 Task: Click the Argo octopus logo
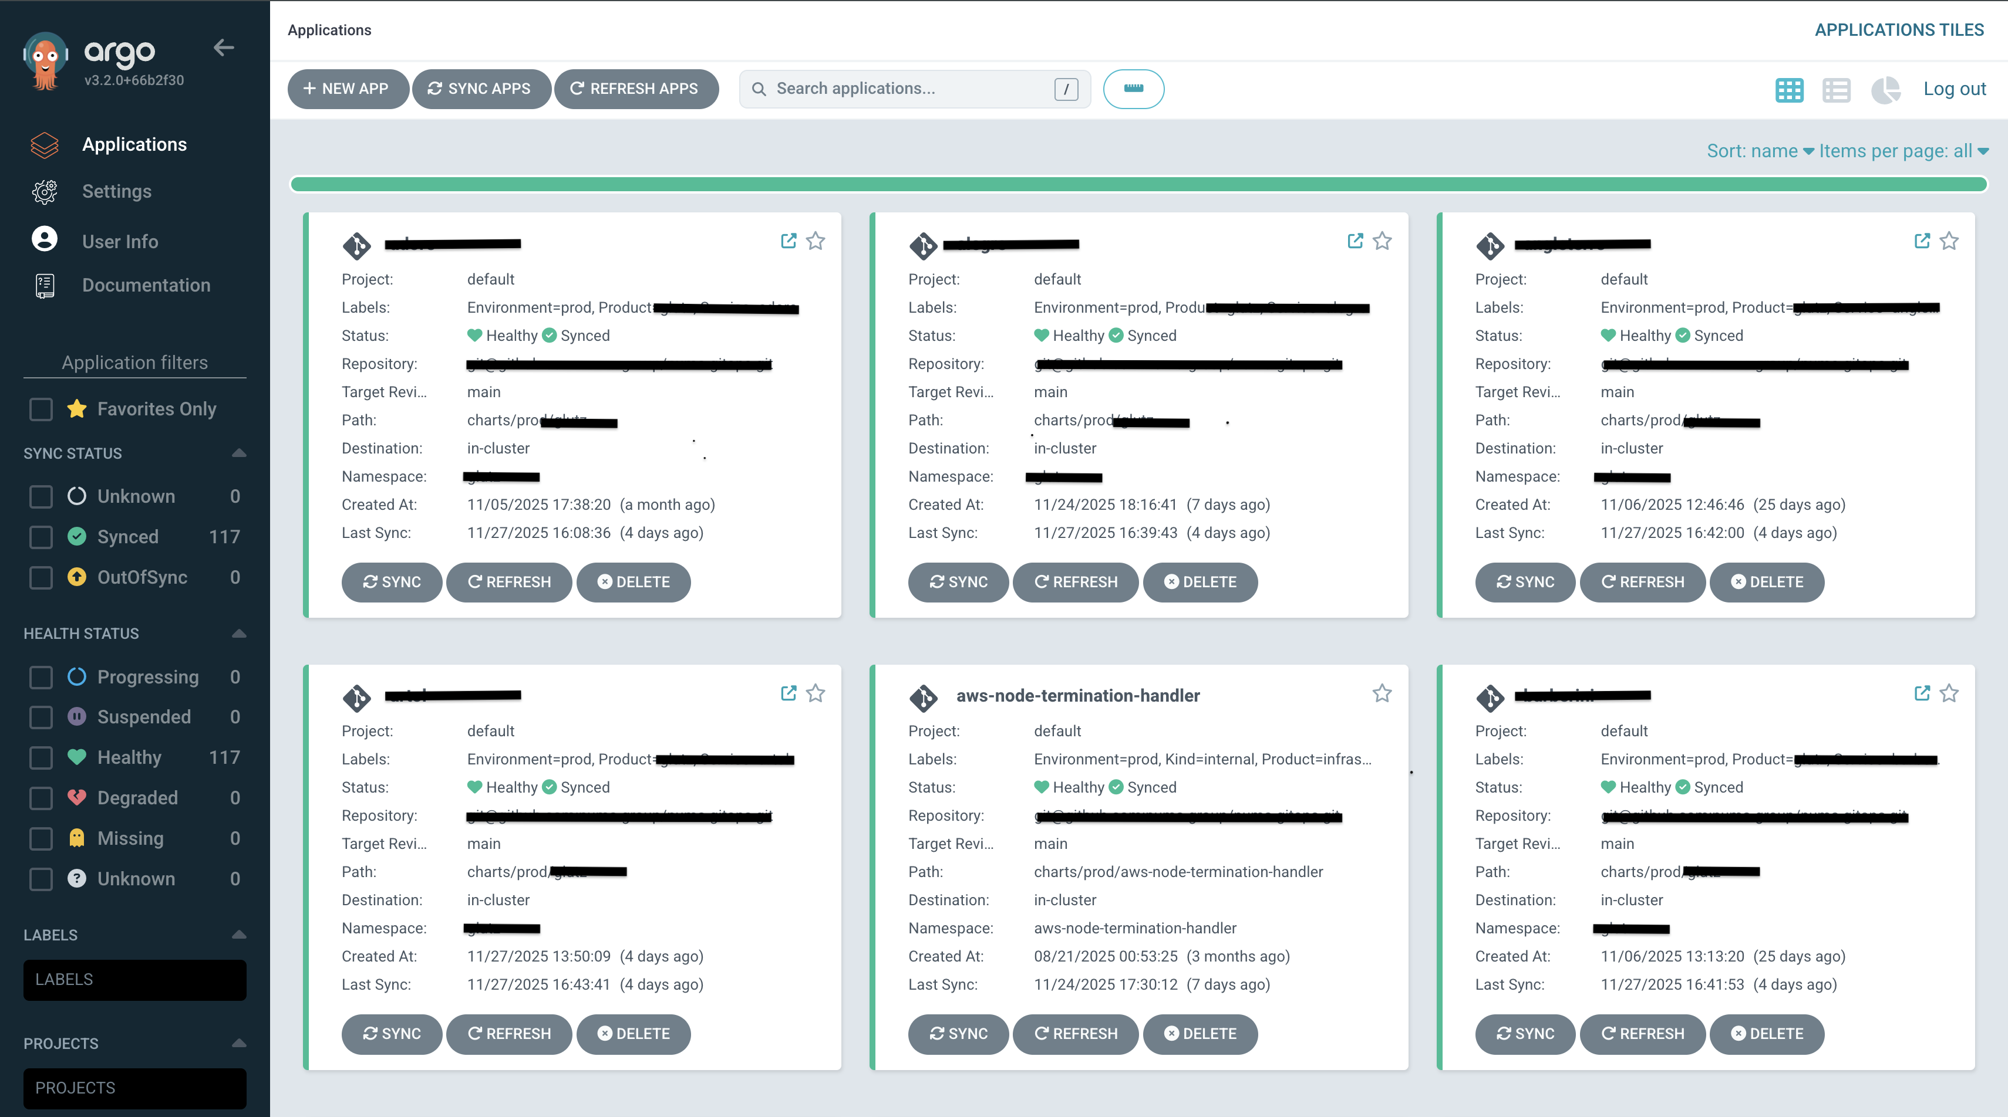[x=45, y=61]
